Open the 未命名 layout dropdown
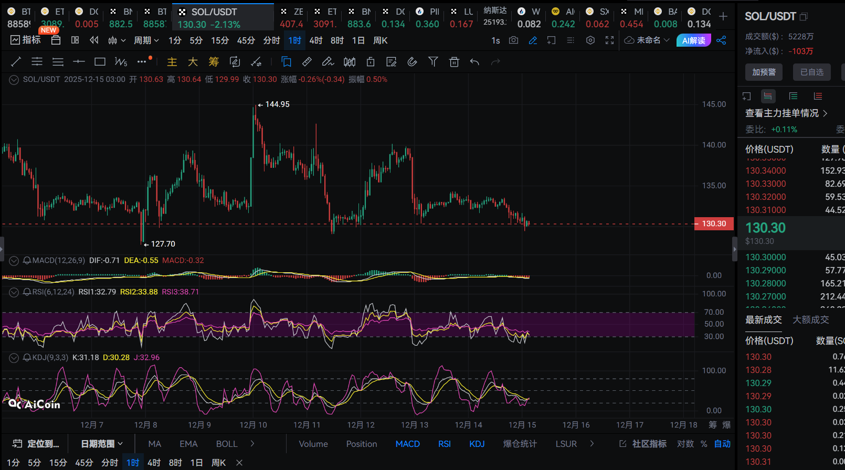This screenshot has height=470, width=845. point(647,40)
